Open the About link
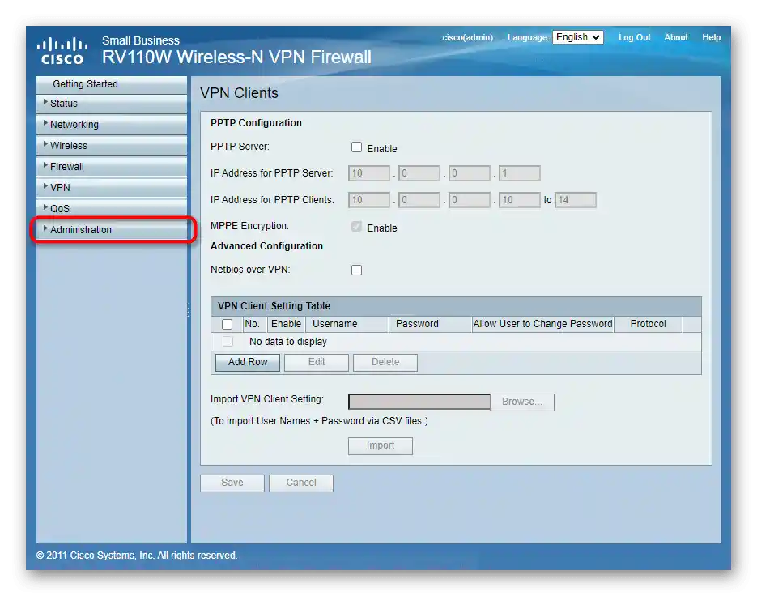This screenshot has width=757, height=596. 676,37
